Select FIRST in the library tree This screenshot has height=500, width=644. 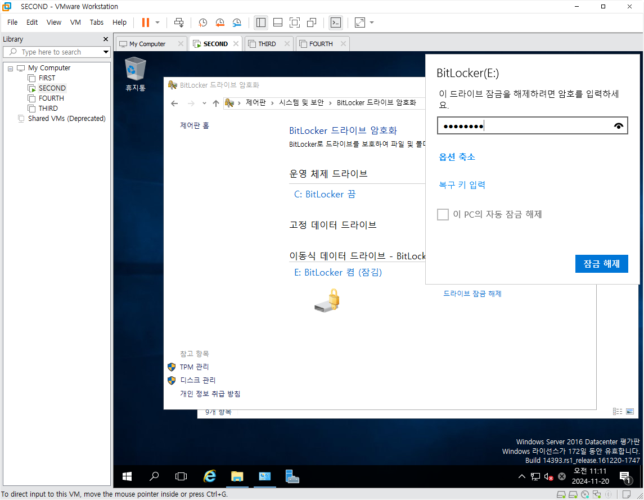[x=47, y=78]
